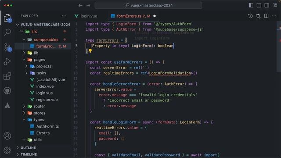Screen dimensions: 281x158
Task: Expand the OUTLINE section
Action: click(43, 148)
